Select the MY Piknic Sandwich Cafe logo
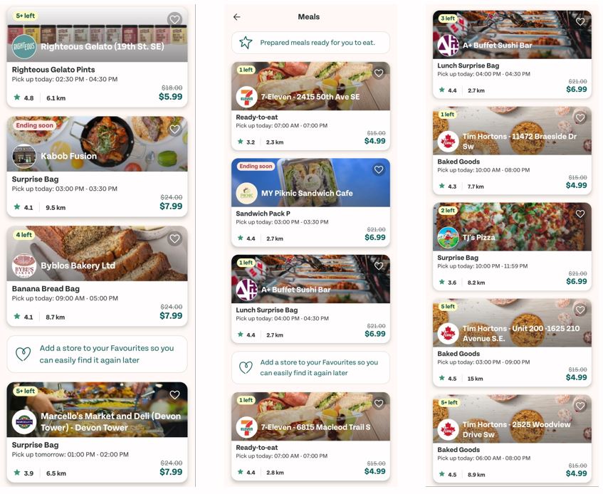The image size is (603, 494). pos(246,194)
